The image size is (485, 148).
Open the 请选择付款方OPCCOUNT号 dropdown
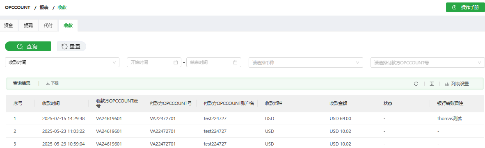point(428,62)
